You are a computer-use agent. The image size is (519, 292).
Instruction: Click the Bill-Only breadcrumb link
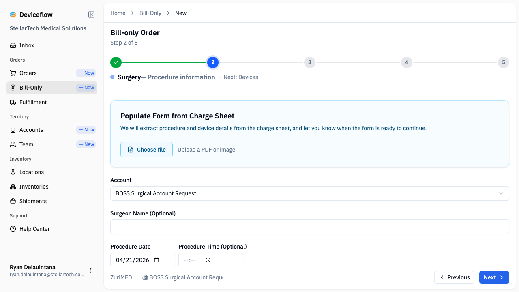150,13
